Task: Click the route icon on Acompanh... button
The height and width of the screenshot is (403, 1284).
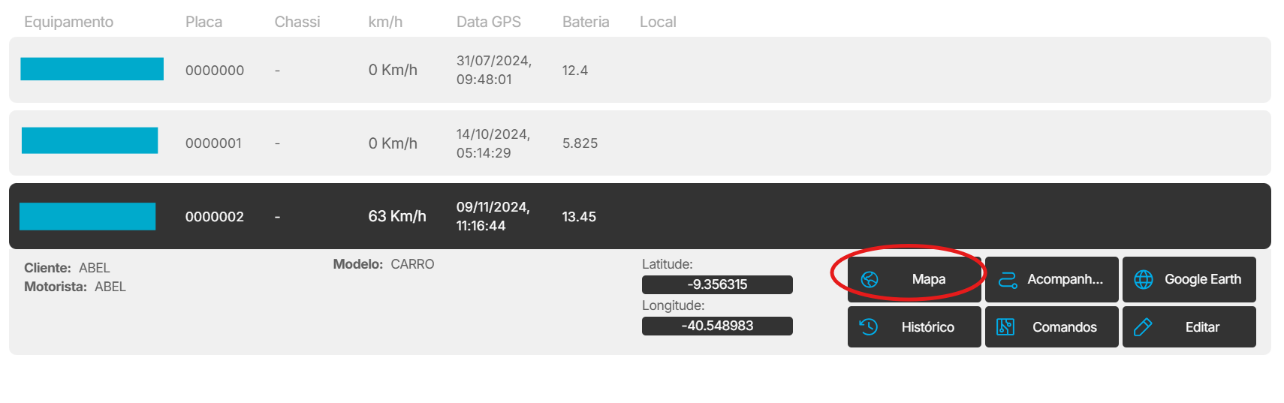Action: click(1007, 280)
